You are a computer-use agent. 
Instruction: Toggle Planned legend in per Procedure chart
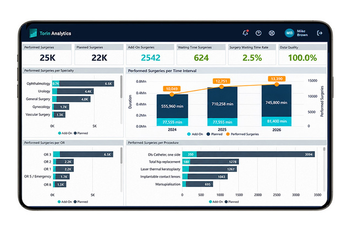point(232,202)
